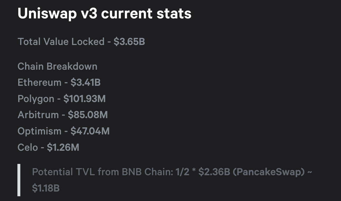Click the Celo chain label
This screenshot has width=341, height=201.
click(28, 147)
